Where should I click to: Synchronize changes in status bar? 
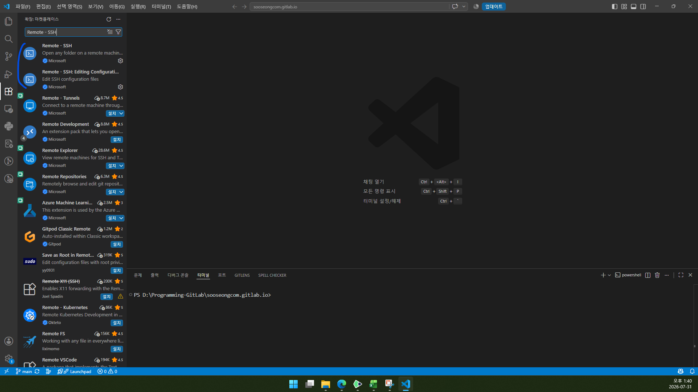[x=37, y=371]
